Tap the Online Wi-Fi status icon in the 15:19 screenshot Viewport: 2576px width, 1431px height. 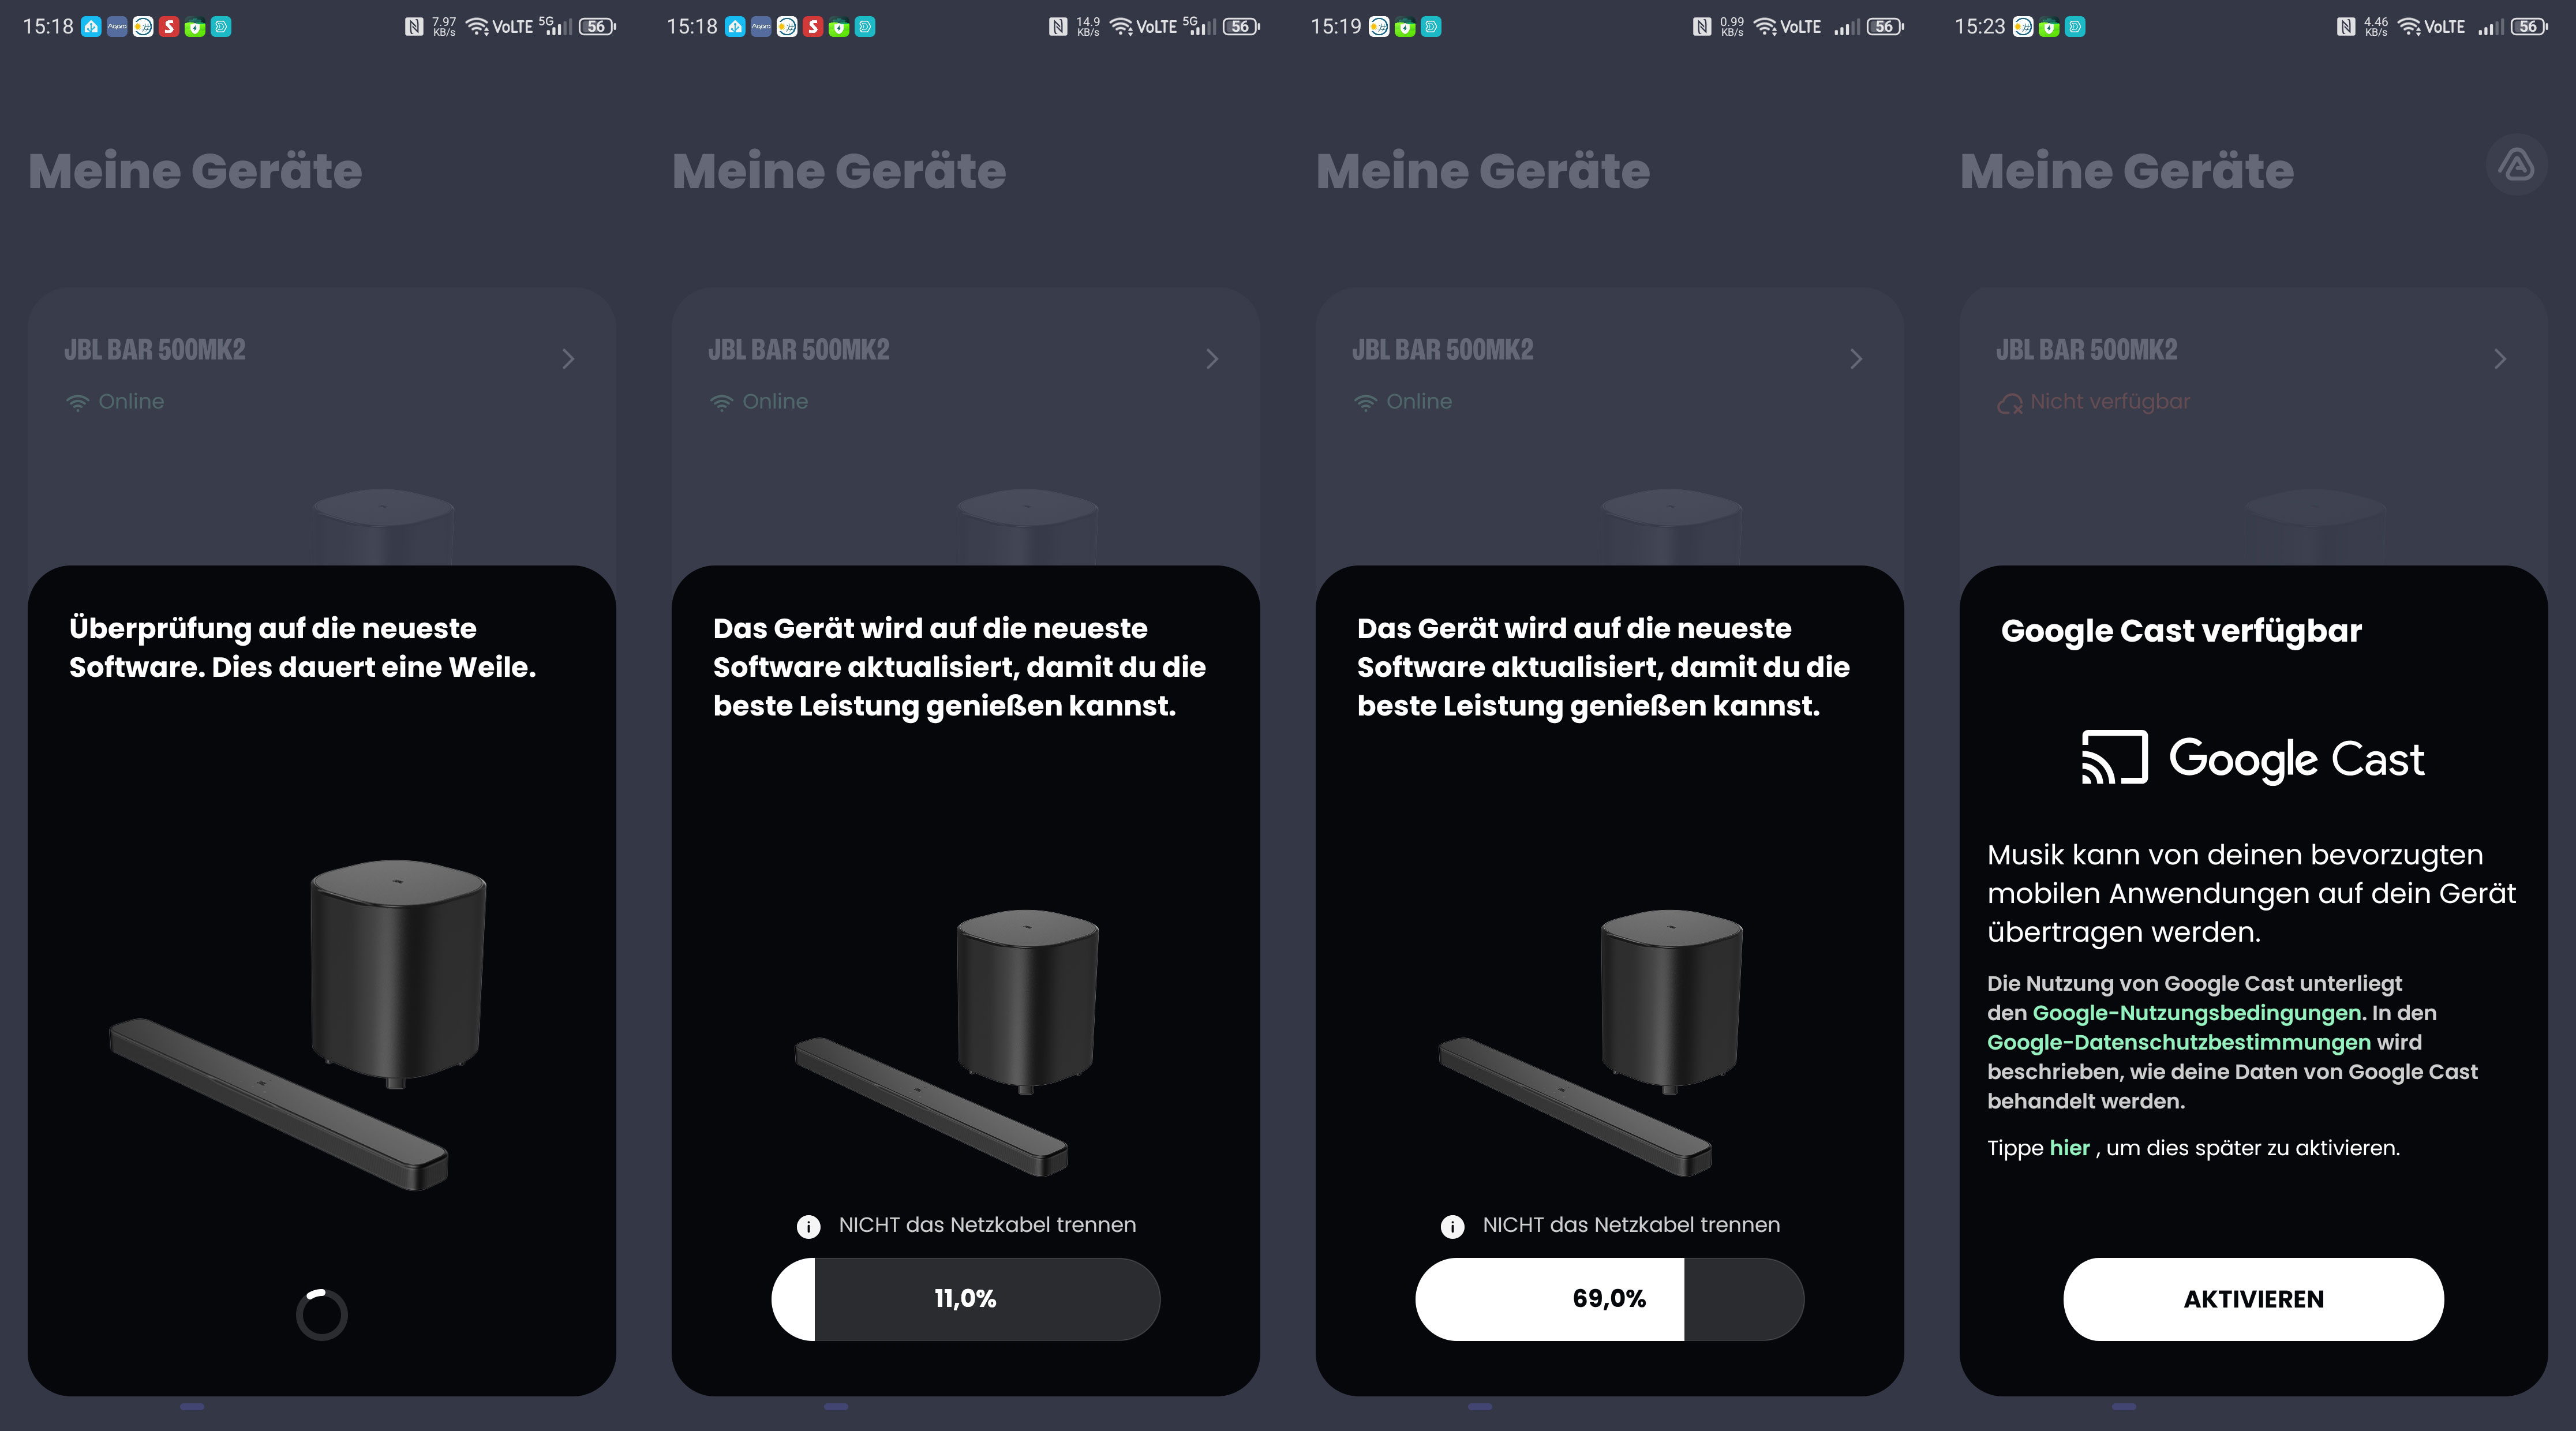pos(1365,403)
